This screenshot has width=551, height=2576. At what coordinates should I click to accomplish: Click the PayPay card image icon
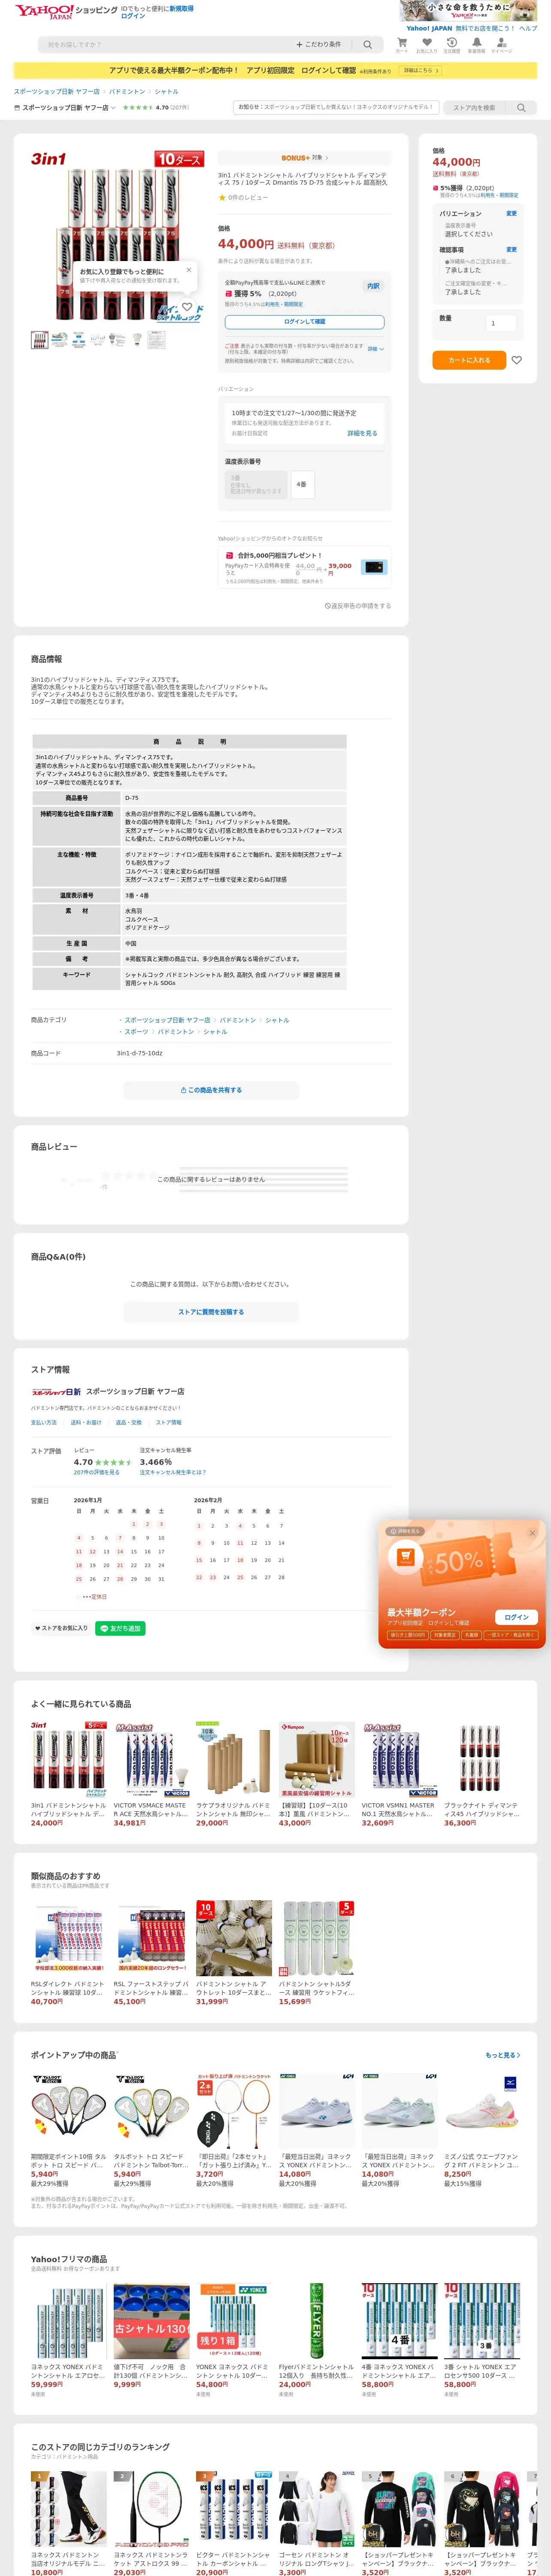point(374,567)
